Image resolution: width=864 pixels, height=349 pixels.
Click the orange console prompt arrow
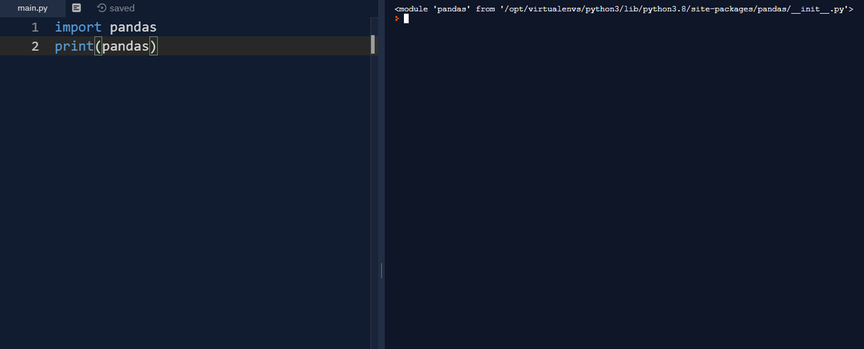pyautogui.click(x=397, y=19)
